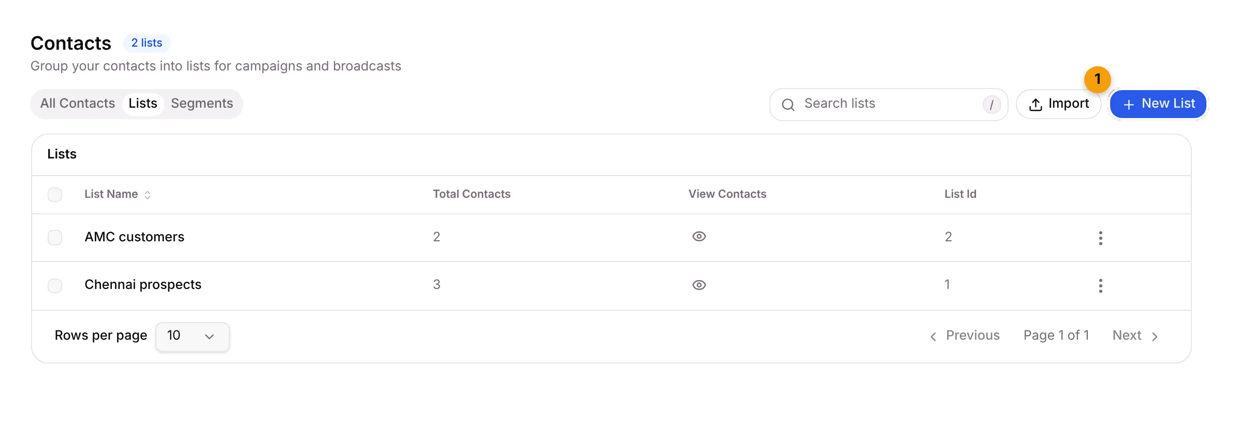
Task: Open actions menu for Chennai prospects
Action: (x=1100, y=285)
